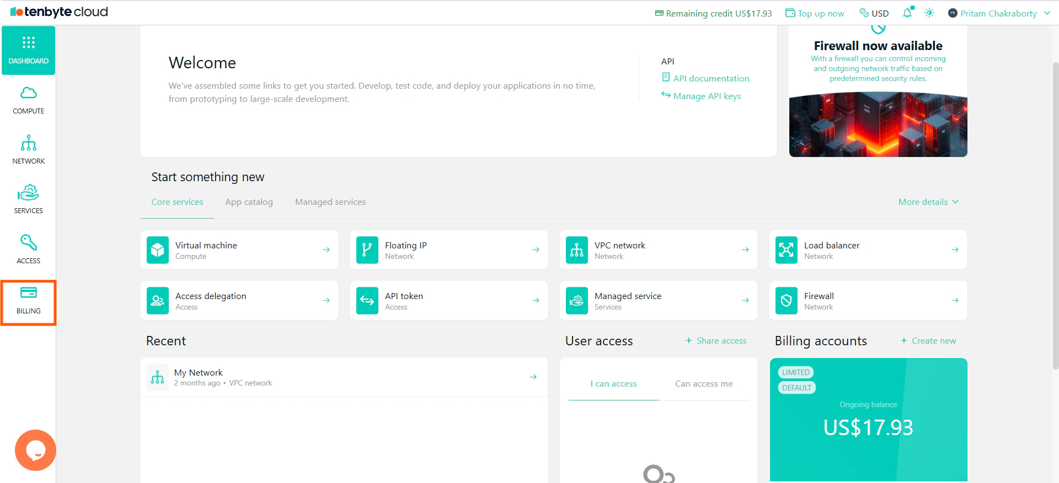Click Create new billing account
The image size is (1059, 483).
pos(929,341)
